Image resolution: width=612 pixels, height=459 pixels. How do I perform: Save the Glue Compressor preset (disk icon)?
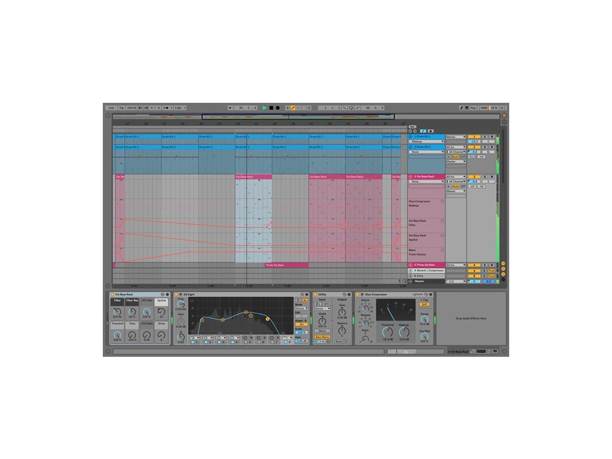pos(430,294)
